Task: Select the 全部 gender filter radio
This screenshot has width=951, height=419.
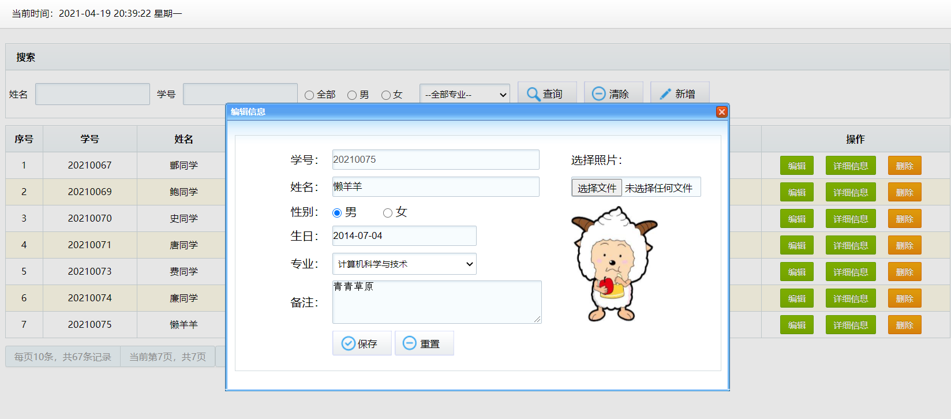Action: pyautogui.click(x=309, y=95)
